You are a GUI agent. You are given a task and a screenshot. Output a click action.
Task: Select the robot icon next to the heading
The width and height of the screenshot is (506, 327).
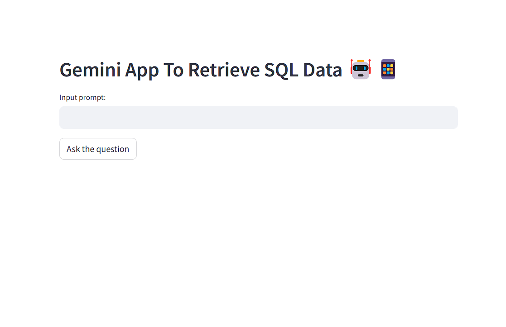(360, 69)
